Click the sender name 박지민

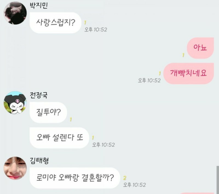[x=39, y=5]
